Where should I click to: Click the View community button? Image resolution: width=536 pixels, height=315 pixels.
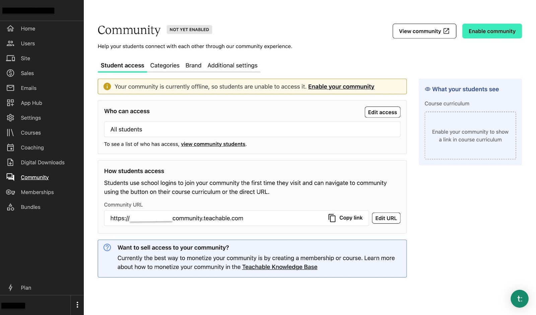[x=424, y=31]
